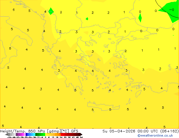Click the small green diamond between 1 and 2
Viewport: 179px width, 138px height.
tap(87, 19)
